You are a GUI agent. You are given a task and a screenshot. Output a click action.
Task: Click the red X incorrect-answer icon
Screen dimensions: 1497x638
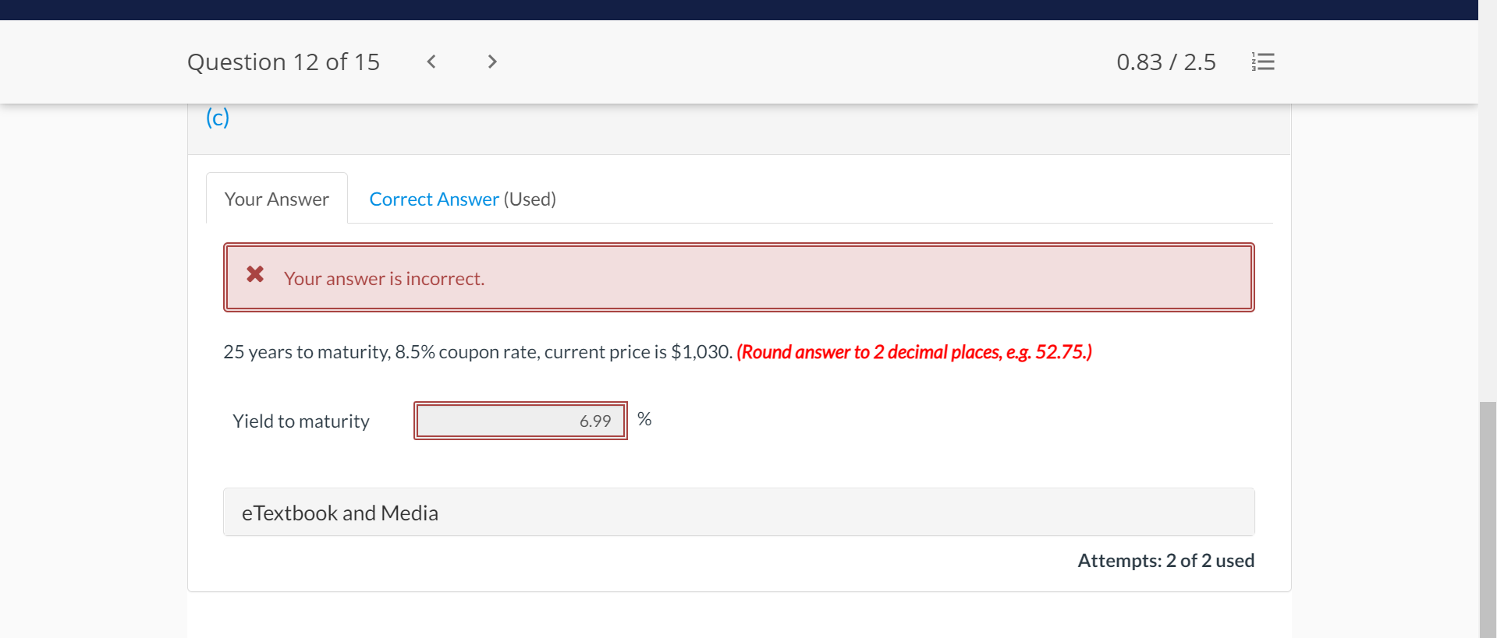coord(254,274)
